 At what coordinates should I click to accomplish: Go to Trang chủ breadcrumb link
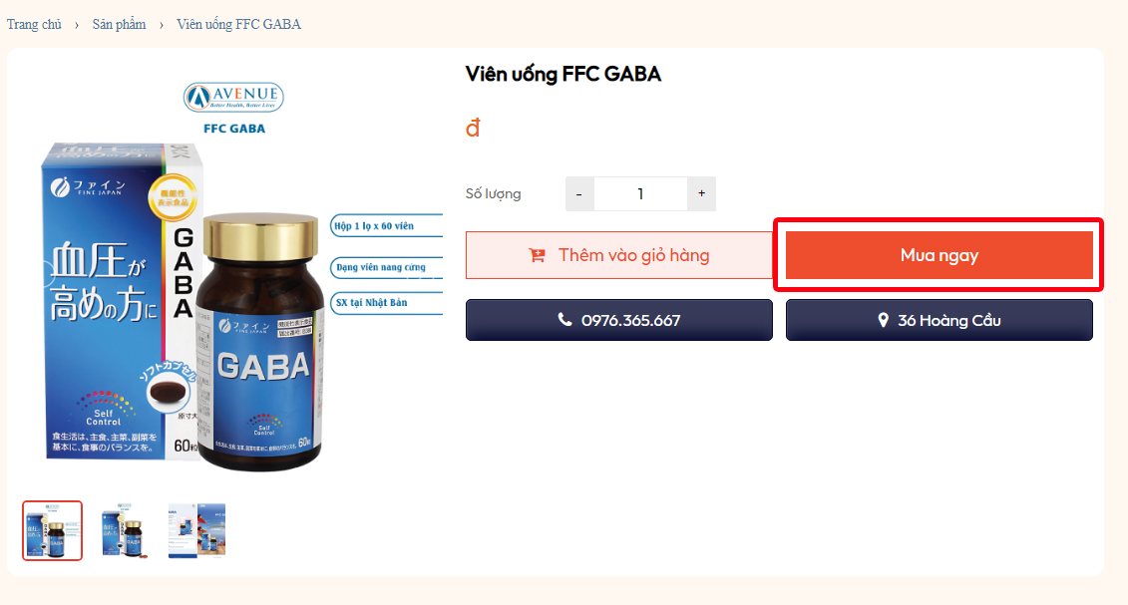click(x=34, y=25)
